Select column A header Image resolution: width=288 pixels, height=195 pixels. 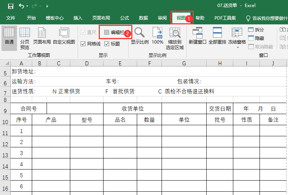[21, 63]
